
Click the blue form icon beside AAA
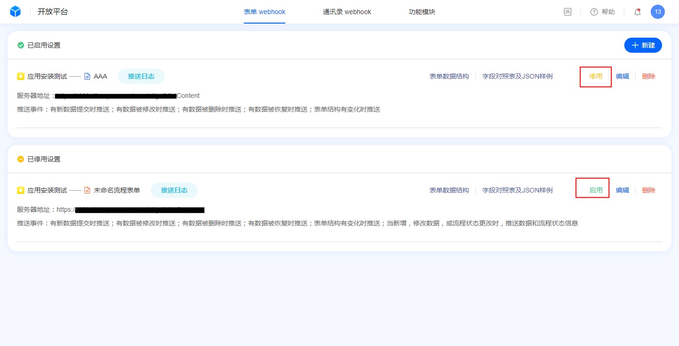pyautogui.click(x=87, y=76)
